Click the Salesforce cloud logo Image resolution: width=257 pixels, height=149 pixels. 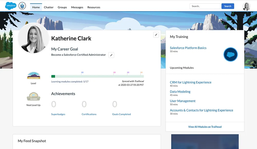[x=11, y=6]
